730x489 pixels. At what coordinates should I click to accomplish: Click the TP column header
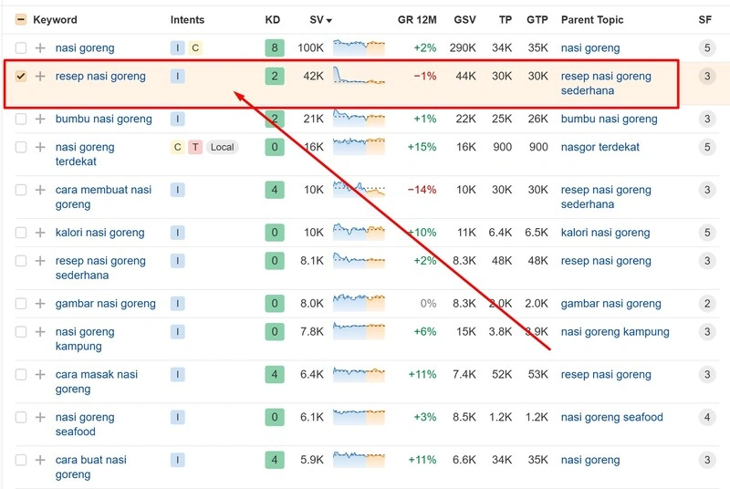point(506,20)
